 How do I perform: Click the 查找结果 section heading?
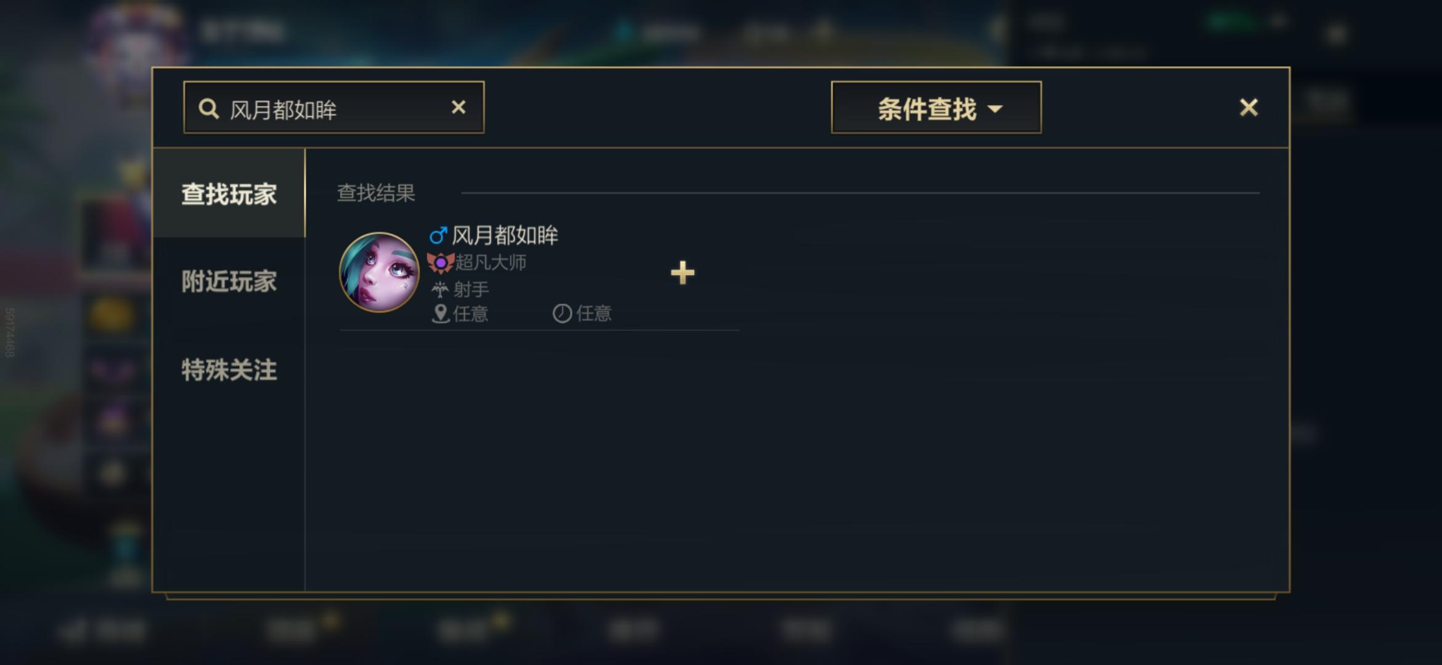(376, 193)
